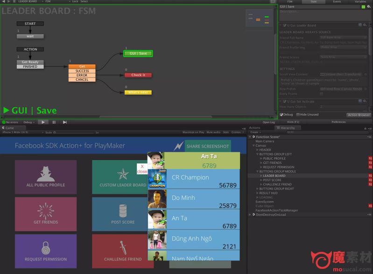Open the Score Array variable dropdown
Image resolution: width=373 pixels, height=274 pixels.
click(343, 57)
